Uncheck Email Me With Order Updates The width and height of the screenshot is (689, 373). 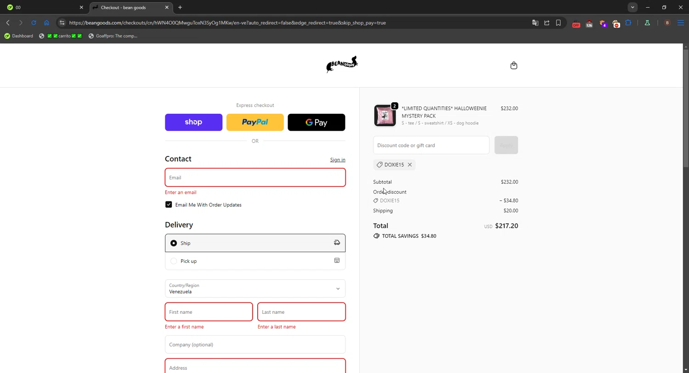point(169,205)
